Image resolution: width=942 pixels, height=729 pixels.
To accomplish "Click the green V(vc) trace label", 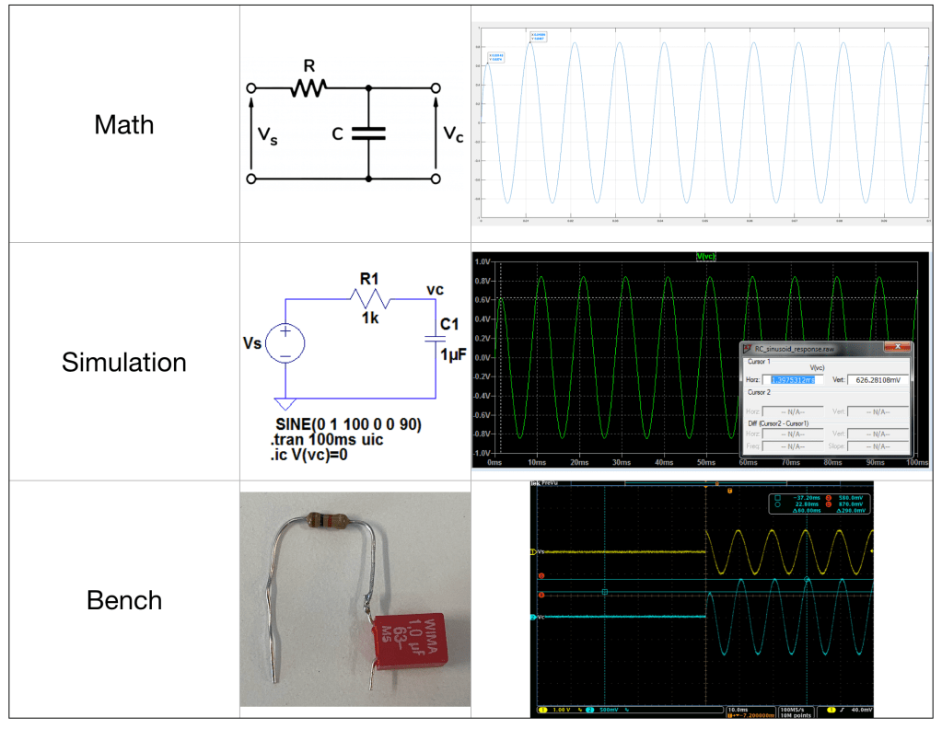I will (704, 254).
